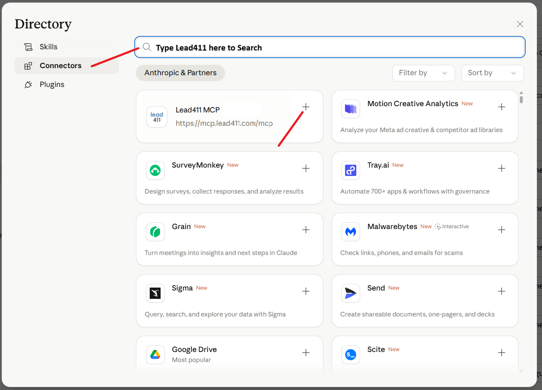Click the Connectors sidebar icon
Viewport: 542px width, 390px height.
(x=28, y=66)
